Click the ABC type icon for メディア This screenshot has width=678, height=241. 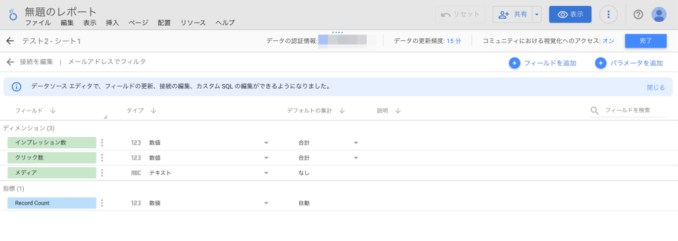pos(136,173)
